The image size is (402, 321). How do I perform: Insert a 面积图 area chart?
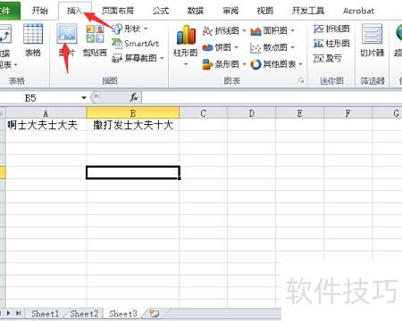tap(272, 30)
